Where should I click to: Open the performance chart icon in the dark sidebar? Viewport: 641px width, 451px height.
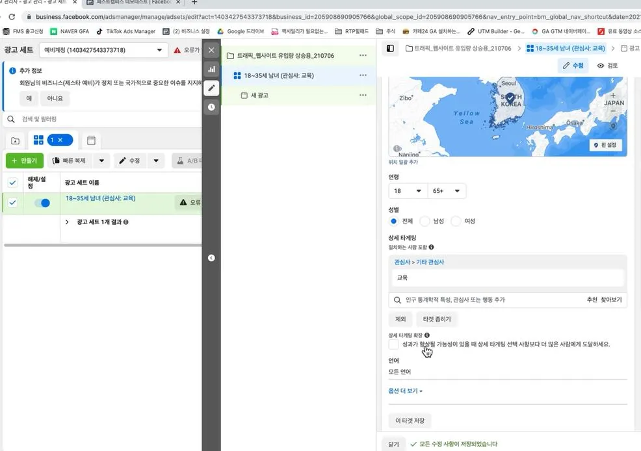point(211,68)
